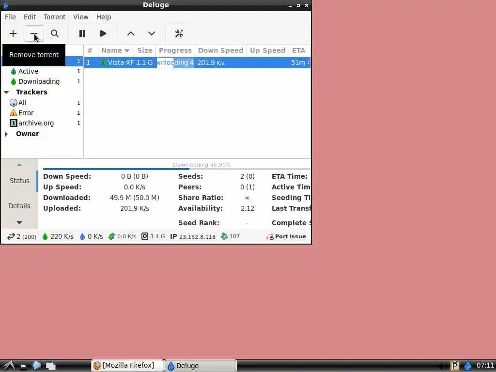The height and width of the screenshot is (372, 496).
Task: Open the web browser globe taskbar icon
Action: tap(36, 365)
